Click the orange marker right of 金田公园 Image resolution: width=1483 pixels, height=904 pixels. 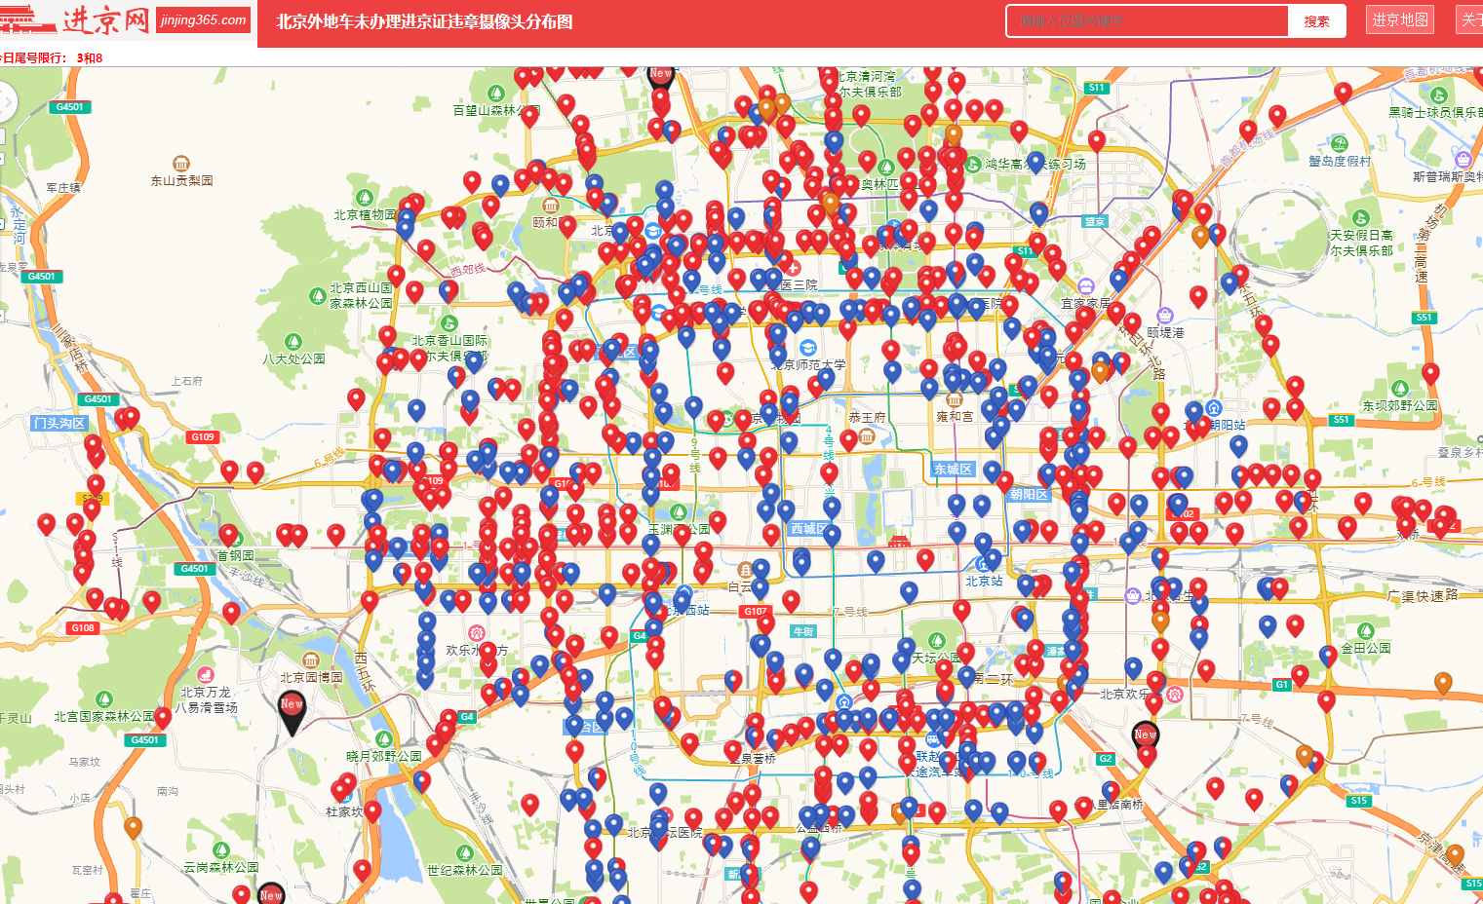[x=1443, y=682]
